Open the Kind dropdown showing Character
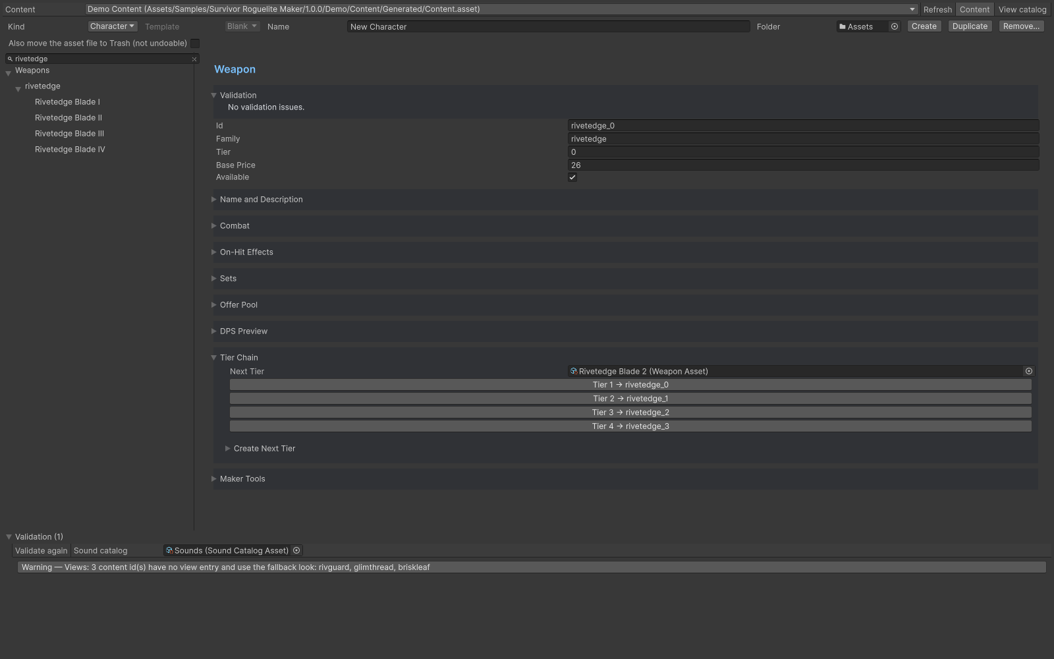The image size is (1054, 659). click(113, 26)
